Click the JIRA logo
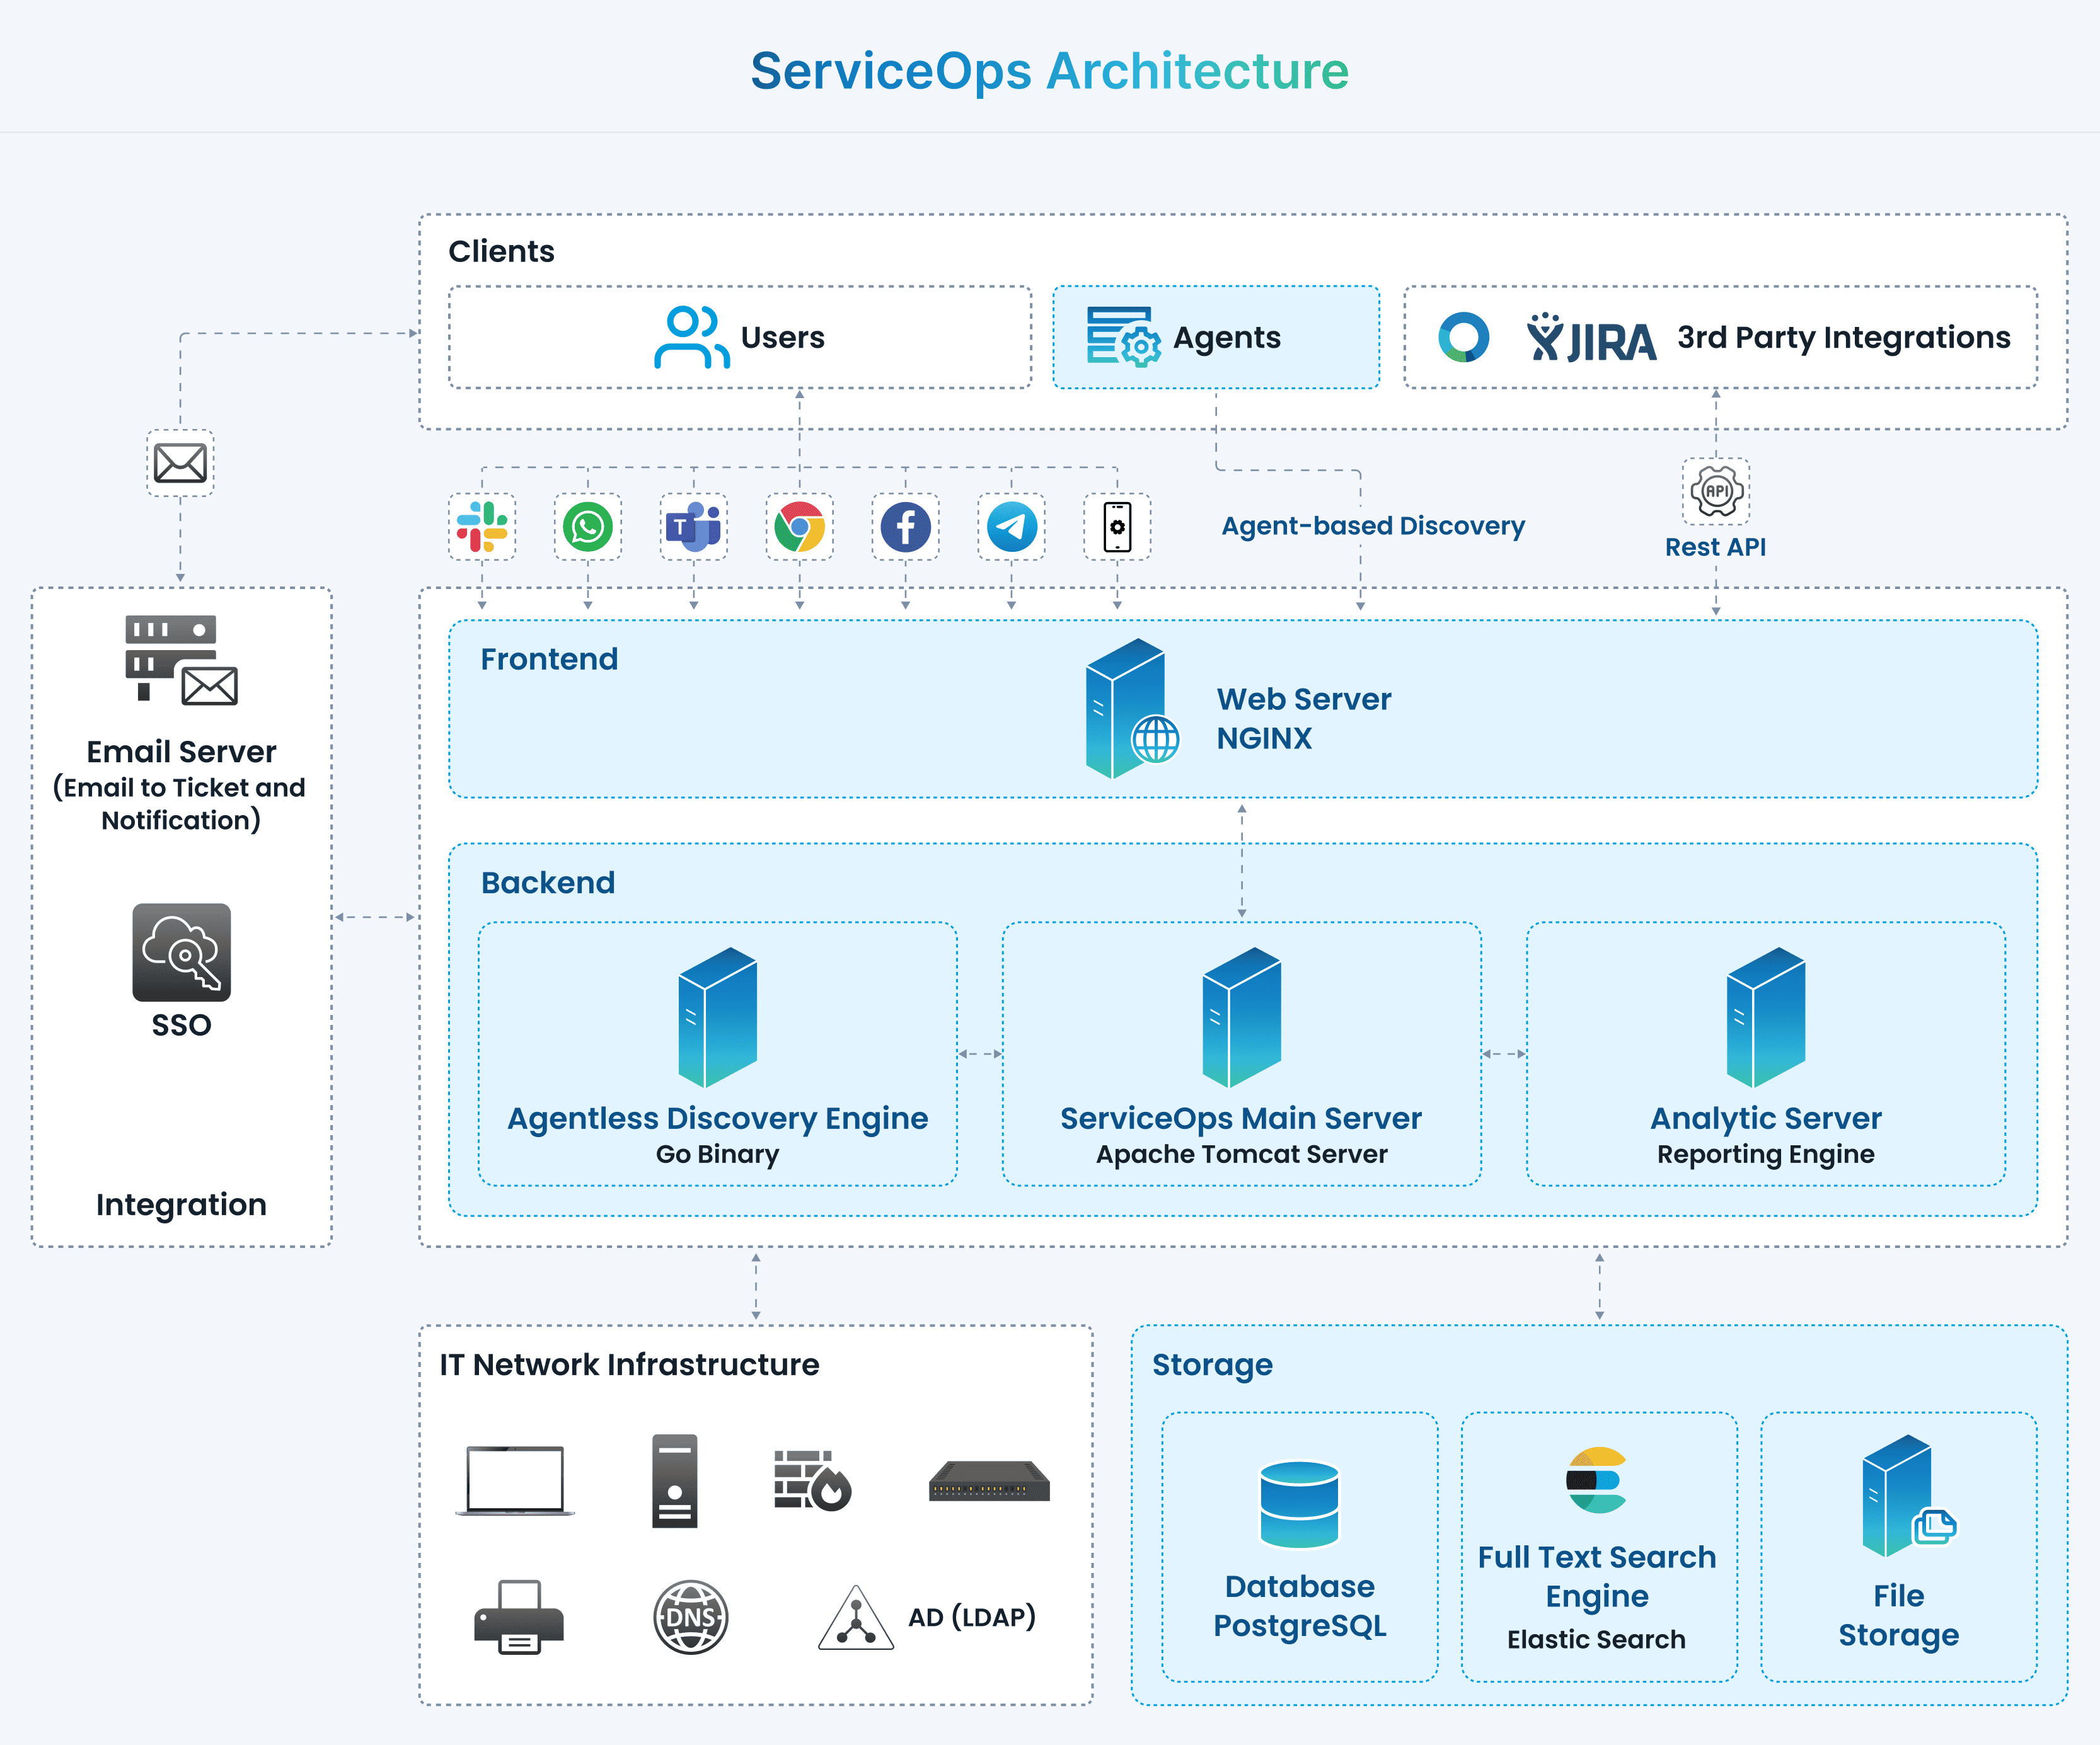Viewport: 2100px width, 1745px height. [x=1591, y=339]
